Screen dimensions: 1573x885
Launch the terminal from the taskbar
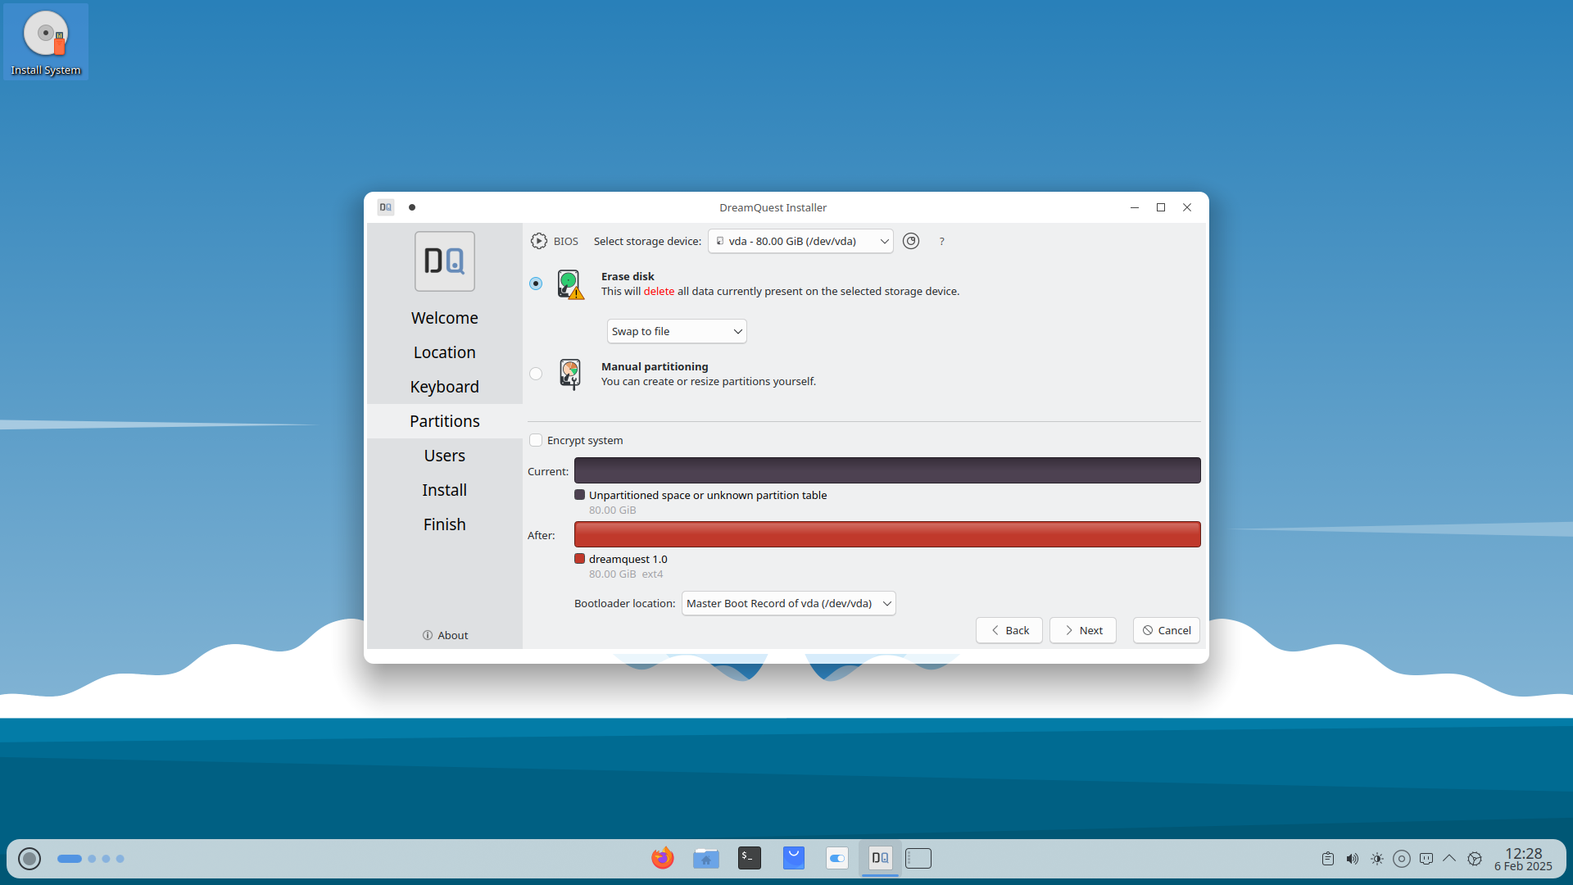pyautogui.click(x=749, y=858)
